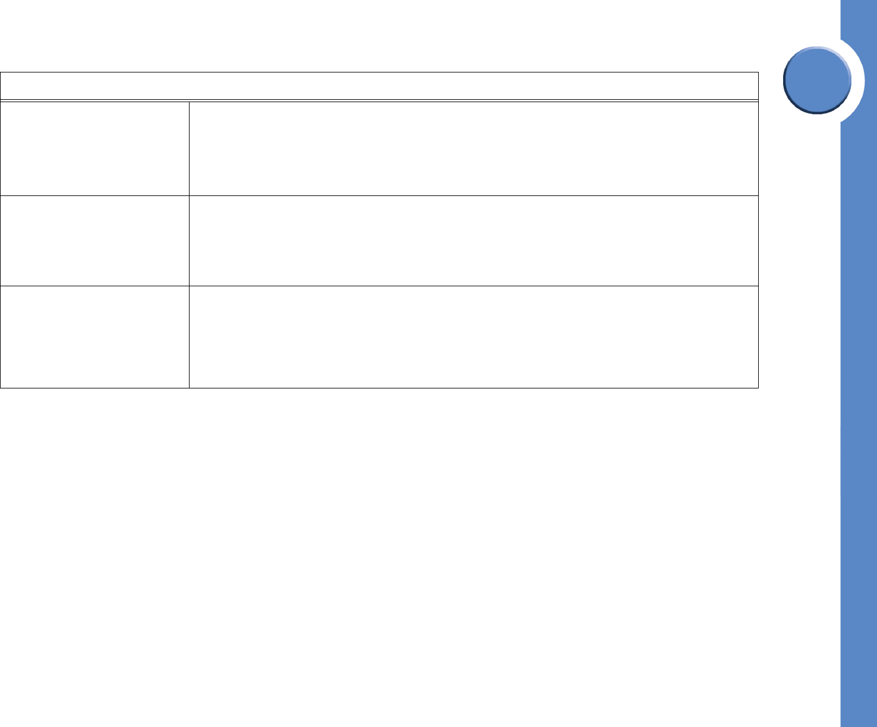Viewport: 877px width, 727px height.
Task: Click the blue sidebar strip above the circle
Action: [x=859, y=18]
